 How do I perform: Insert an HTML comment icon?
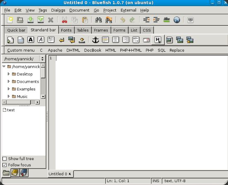pyautogui.click(x=136, y=40)
